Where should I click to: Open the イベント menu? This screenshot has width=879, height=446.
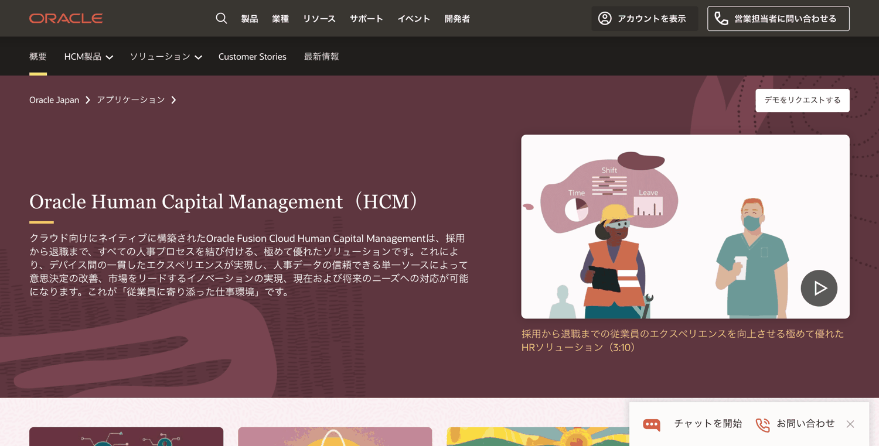click(414, 19)
